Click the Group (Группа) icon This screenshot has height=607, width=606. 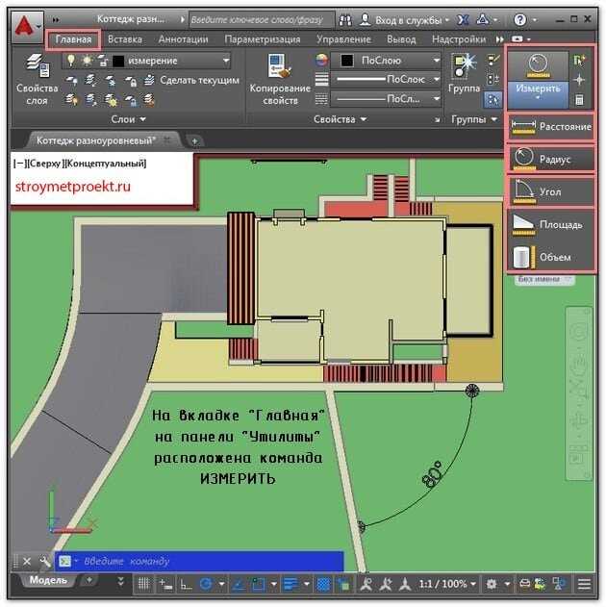(x=464, y=73)
